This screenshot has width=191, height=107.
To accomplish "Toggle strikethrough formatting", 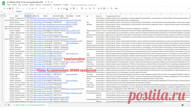I will click(64, 8).
